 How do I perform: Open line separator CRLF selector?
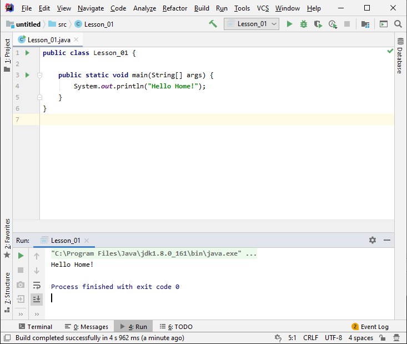310,338
